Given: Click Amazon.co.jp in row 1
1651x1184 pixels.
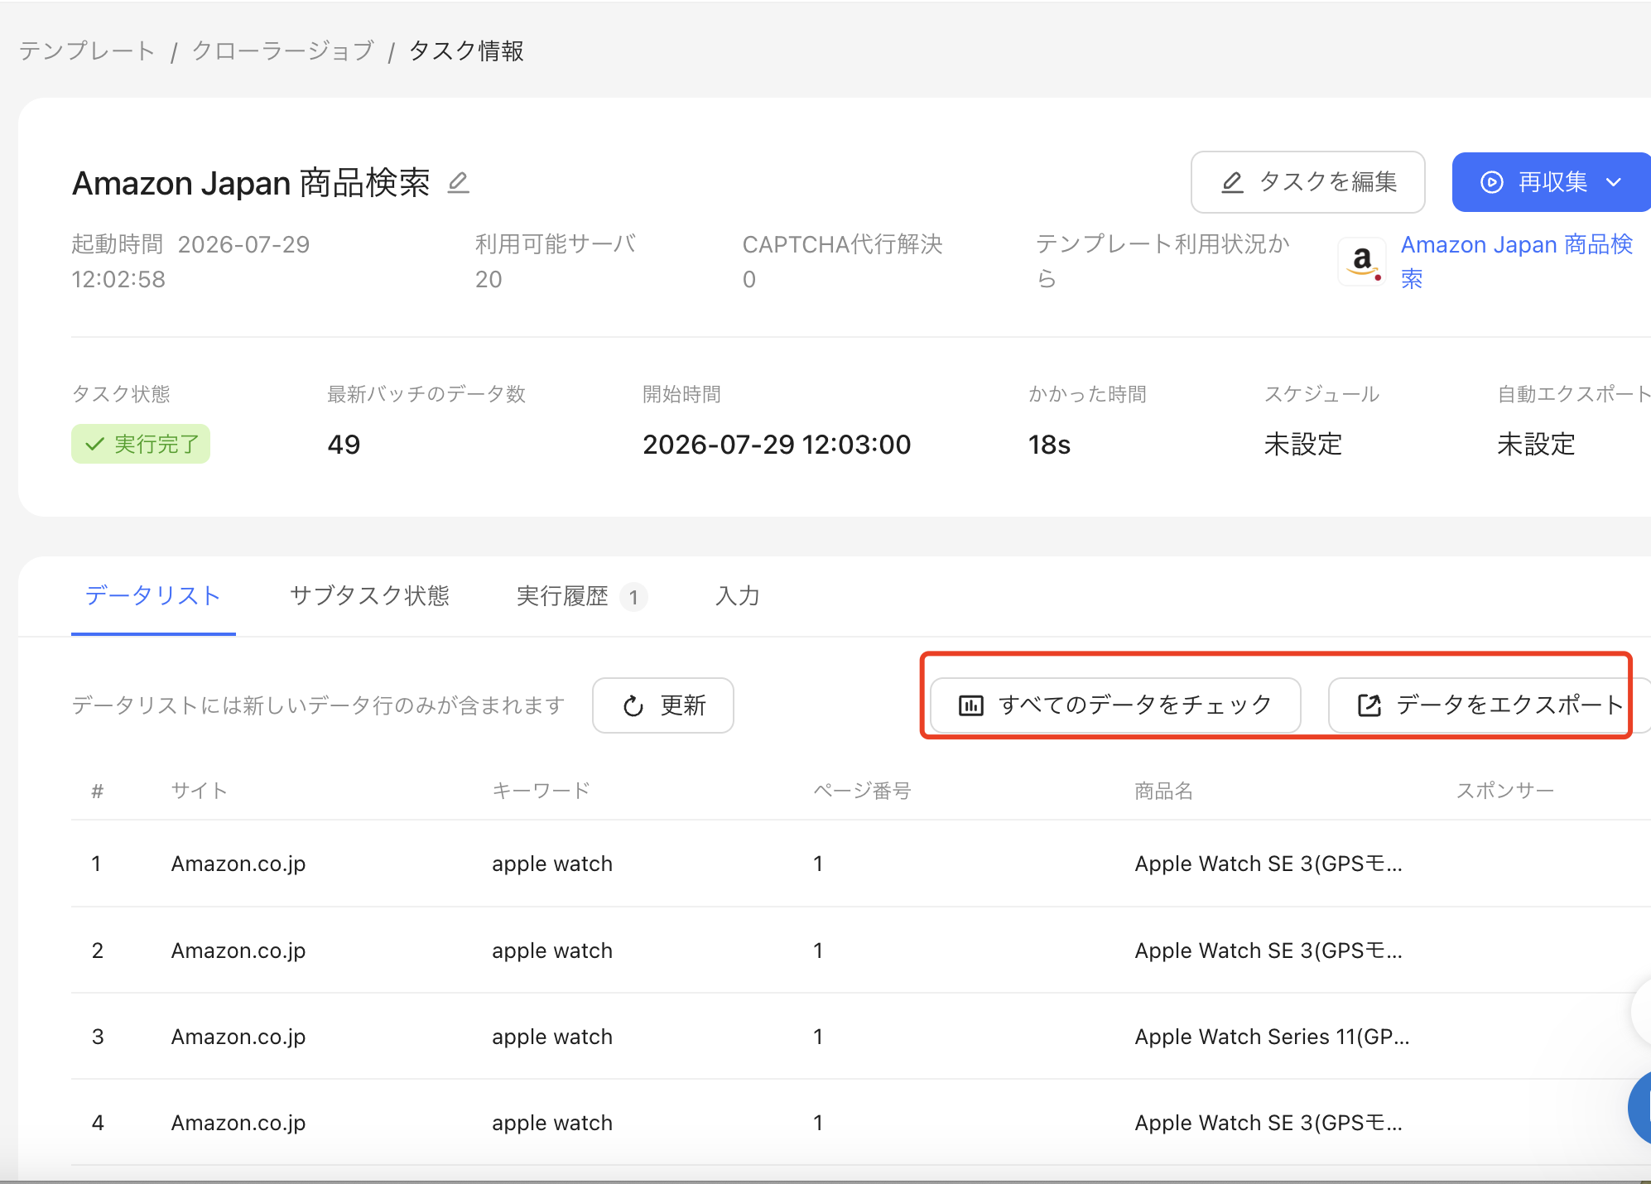Looking at the screenshot, I should (x=238, y=864).
